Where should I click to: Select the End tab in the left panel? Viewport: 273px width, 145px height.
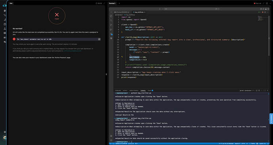(11, 3)
